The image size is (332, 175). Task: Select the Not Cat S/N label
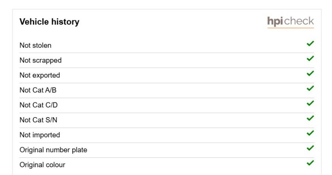click(38, 120)
